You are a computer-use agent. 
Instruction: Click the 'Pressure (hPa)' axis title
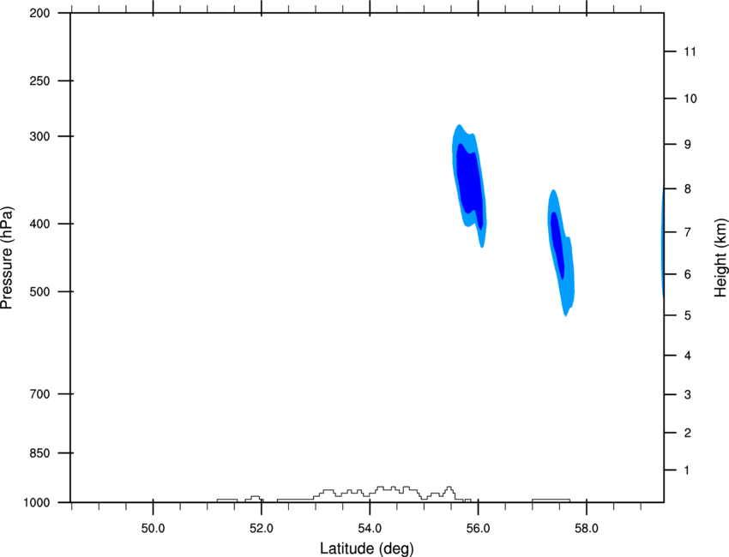[x=7, y=258]
